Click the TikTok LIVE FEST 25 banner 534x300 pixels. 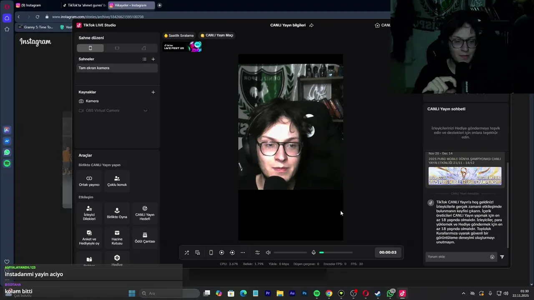182,47
